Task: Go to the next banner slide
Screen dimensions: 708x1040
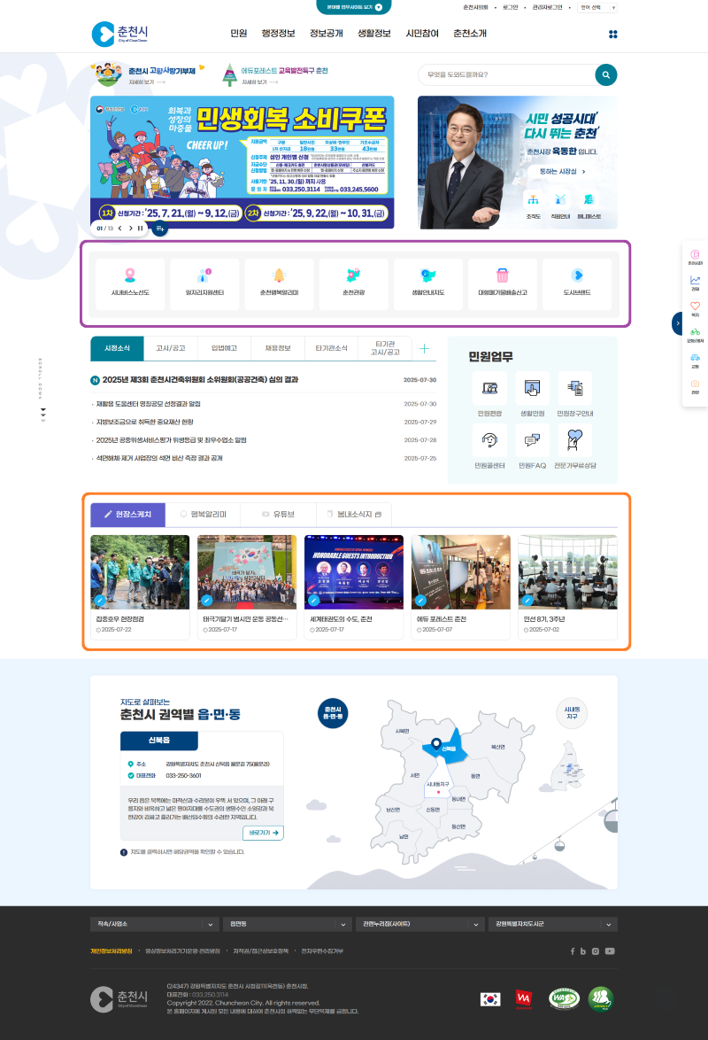Action: (x=130, y=229)
